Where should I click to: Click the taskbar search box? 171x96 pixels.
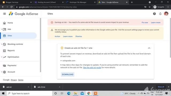29,93
